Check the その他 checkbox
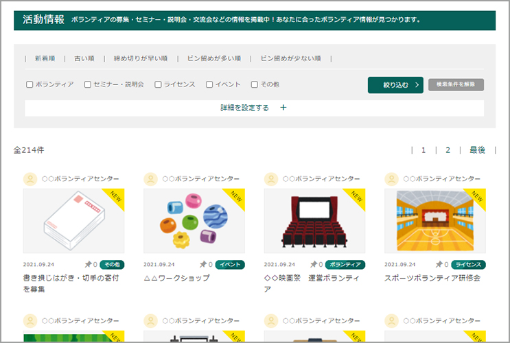This screenshot has height=343, width=510. 255,84
